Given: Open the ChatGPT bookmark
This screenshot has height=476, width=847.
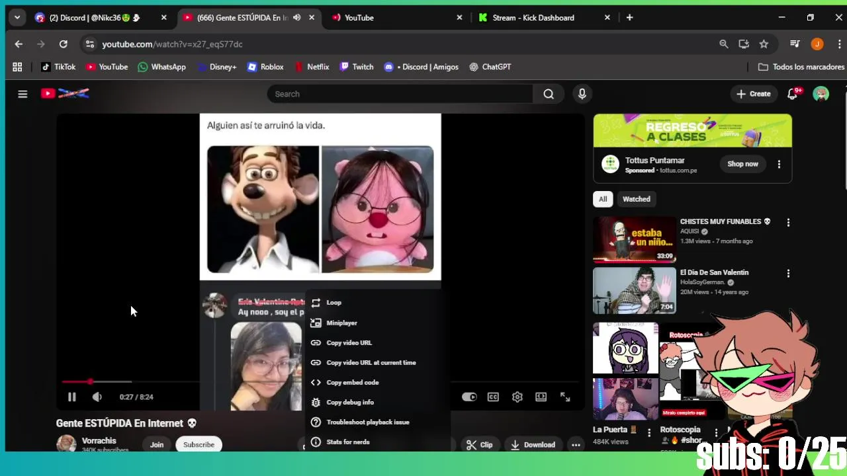Looking at the screenshot, I should tap(490, 67).
